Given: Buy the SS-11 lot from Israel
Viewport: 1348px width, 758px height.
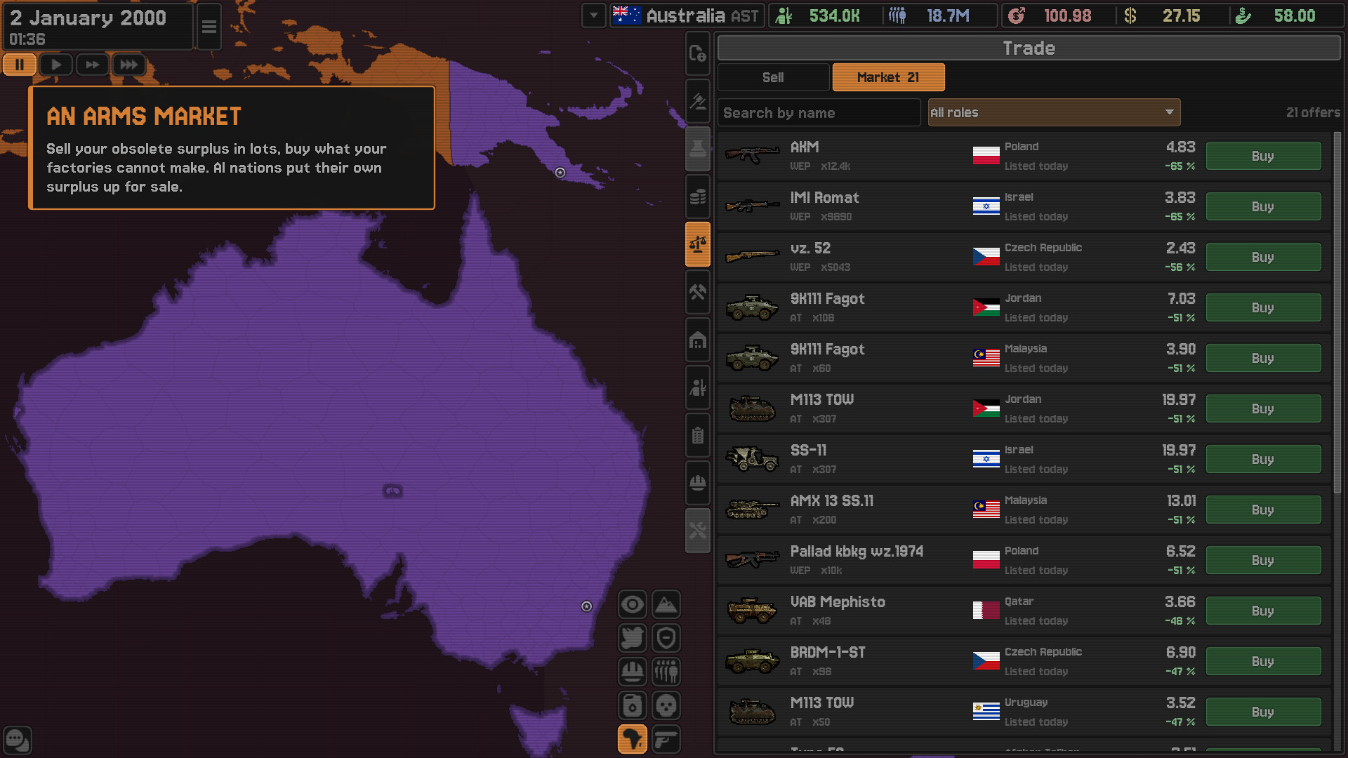Looking at the screenshot, I should 1263,459.
